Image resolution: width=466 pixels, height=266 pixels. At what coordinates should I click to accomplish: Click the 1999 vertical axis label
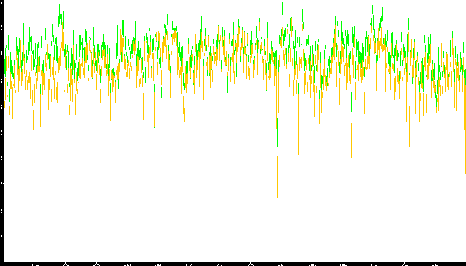coord(2,158)
